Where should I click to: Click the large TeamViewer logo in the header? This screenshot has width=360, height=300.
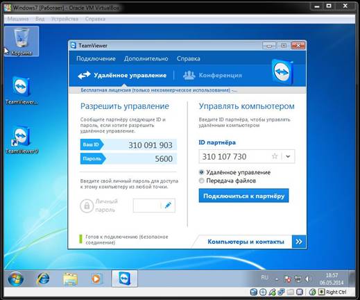coord(282,72)
